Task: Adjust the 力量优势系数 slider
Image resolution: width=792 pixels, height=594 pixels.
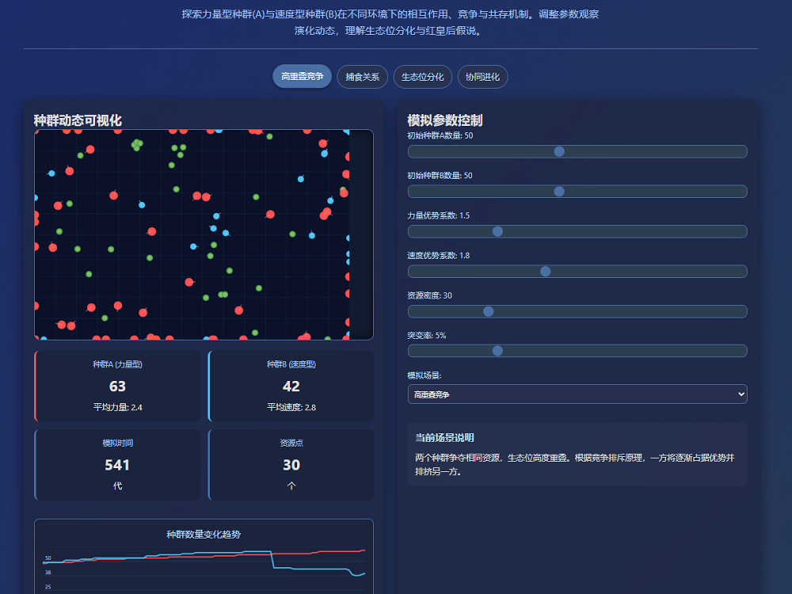Action: tap(497, 231)
